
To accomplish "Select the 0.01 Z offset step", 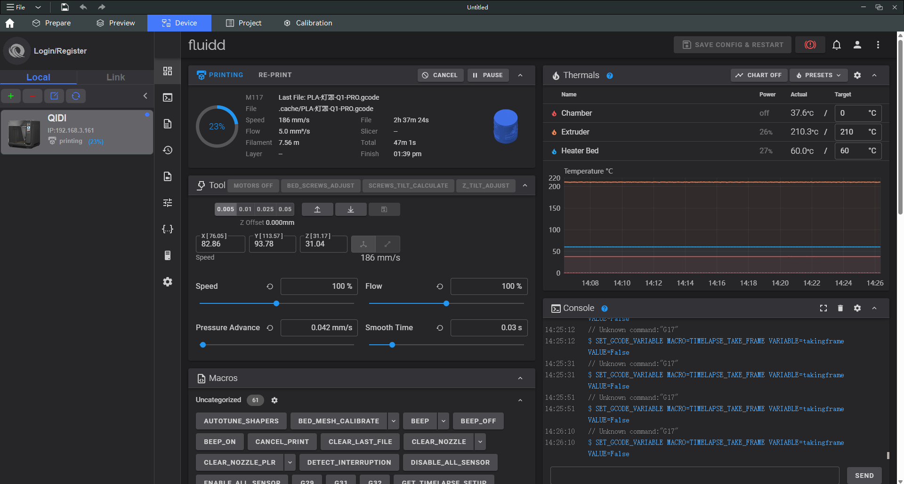I will [x=245, y=209].
